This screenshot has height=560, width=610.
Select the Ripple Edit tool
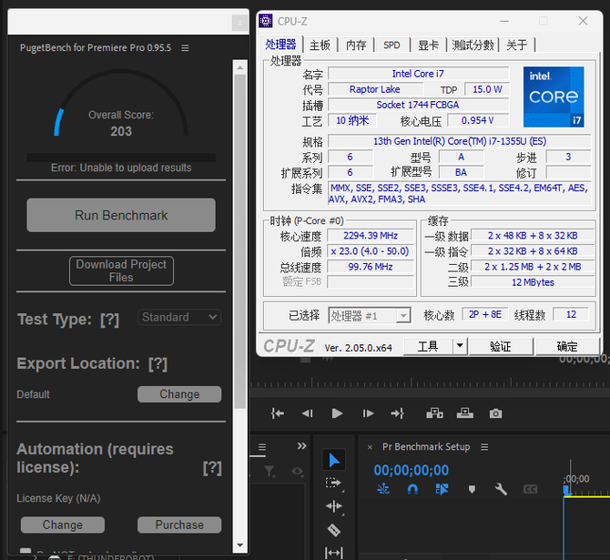tap(334, 506)
